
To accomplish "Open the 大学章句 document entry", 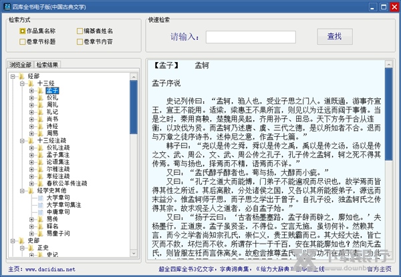I will tap(58, 198).
